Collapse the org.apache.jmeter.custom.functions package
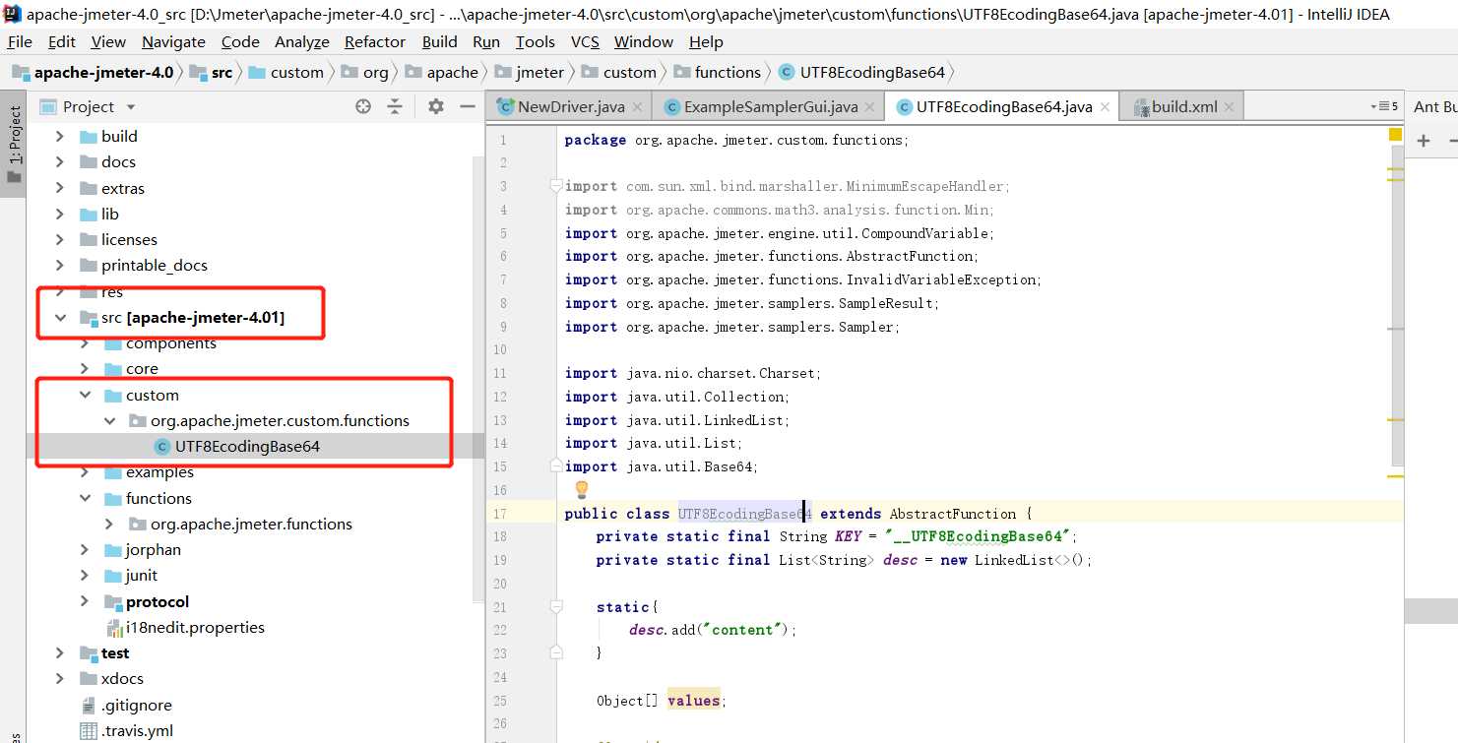The height and width of the screenshot is (743, 1458). coord(109,420)
